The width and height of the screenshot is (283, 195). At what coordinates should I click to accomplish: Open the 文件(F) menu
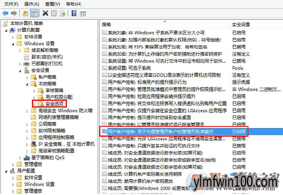point(11,4)
